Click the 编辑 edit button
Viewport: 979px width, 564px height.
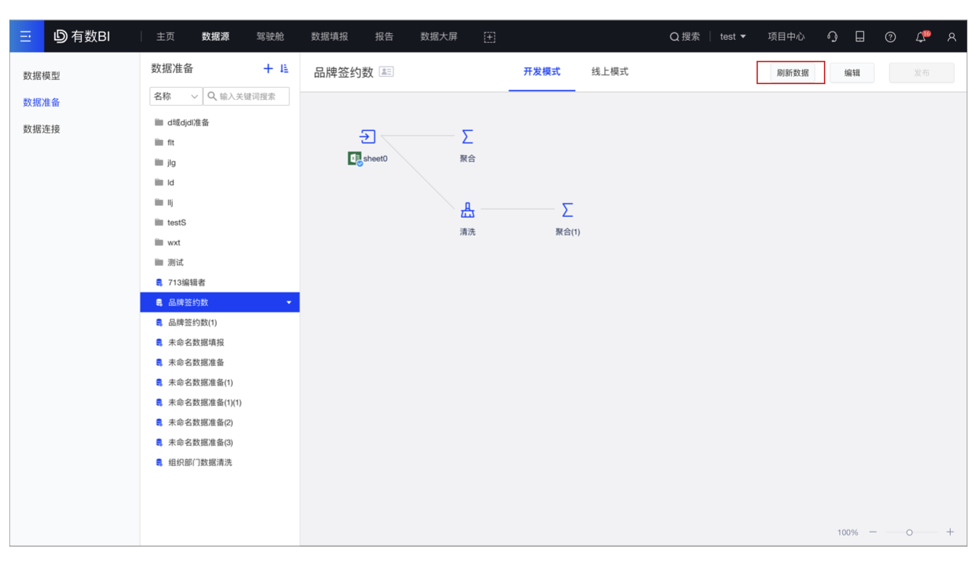pos(852,72)
